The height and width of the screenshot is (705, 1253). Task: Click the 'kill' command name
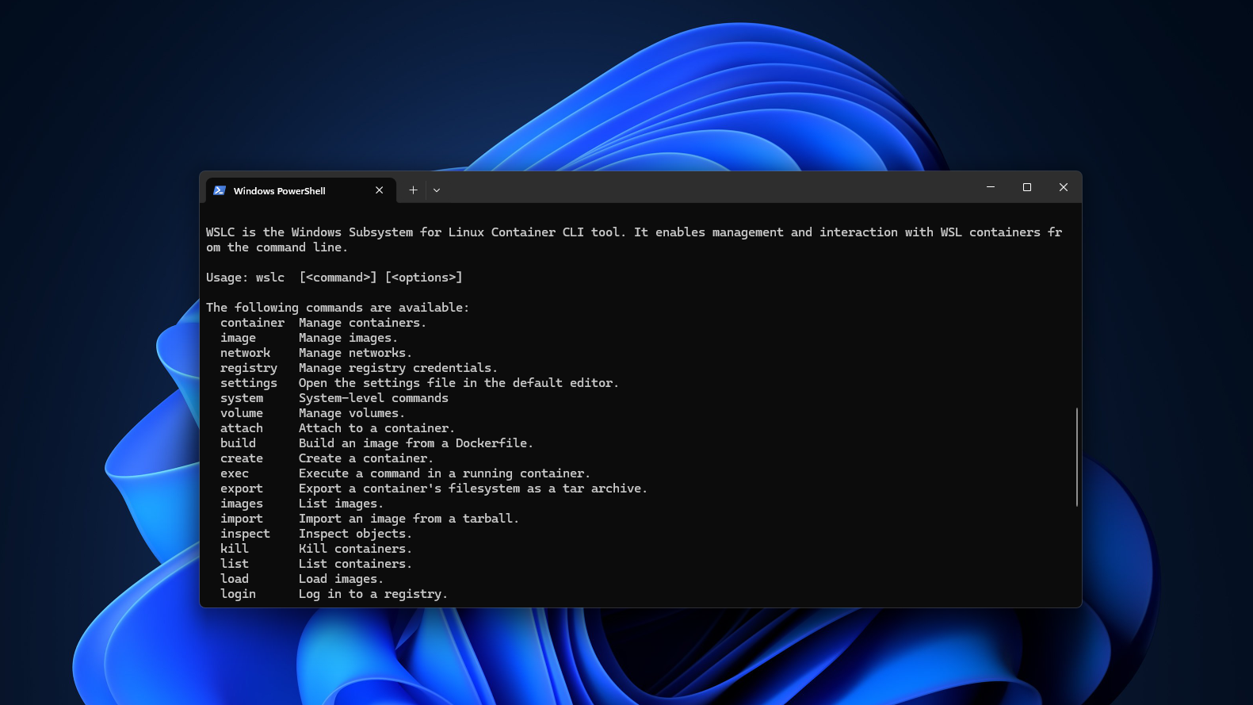[235, 549]
